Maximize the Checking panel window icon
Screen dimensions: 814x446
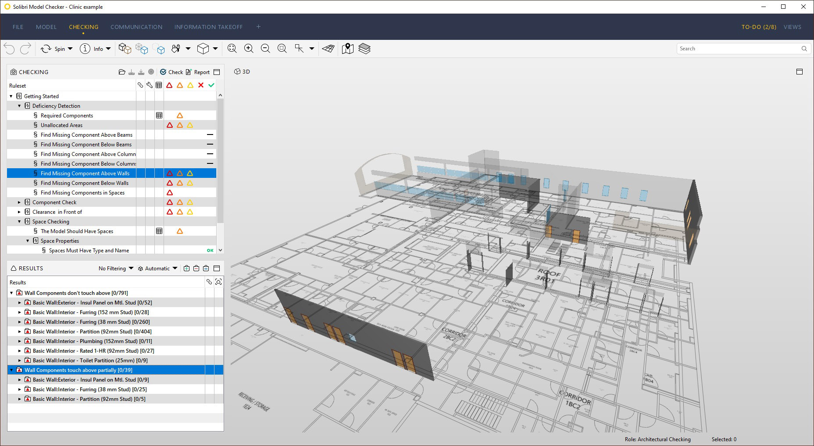pyautogui.click(x=217, y=72)
